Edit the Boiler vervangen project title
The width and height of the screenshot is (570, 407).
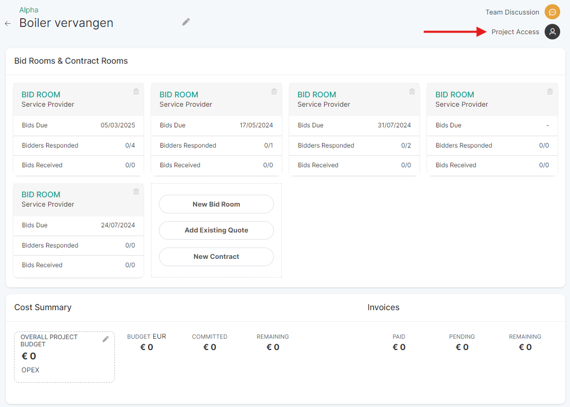coord(186,22)
